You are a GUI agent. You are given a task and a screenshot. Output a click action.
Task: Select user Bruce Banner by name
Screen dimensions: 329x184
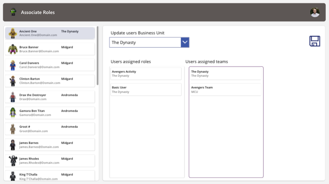(29, 47)
